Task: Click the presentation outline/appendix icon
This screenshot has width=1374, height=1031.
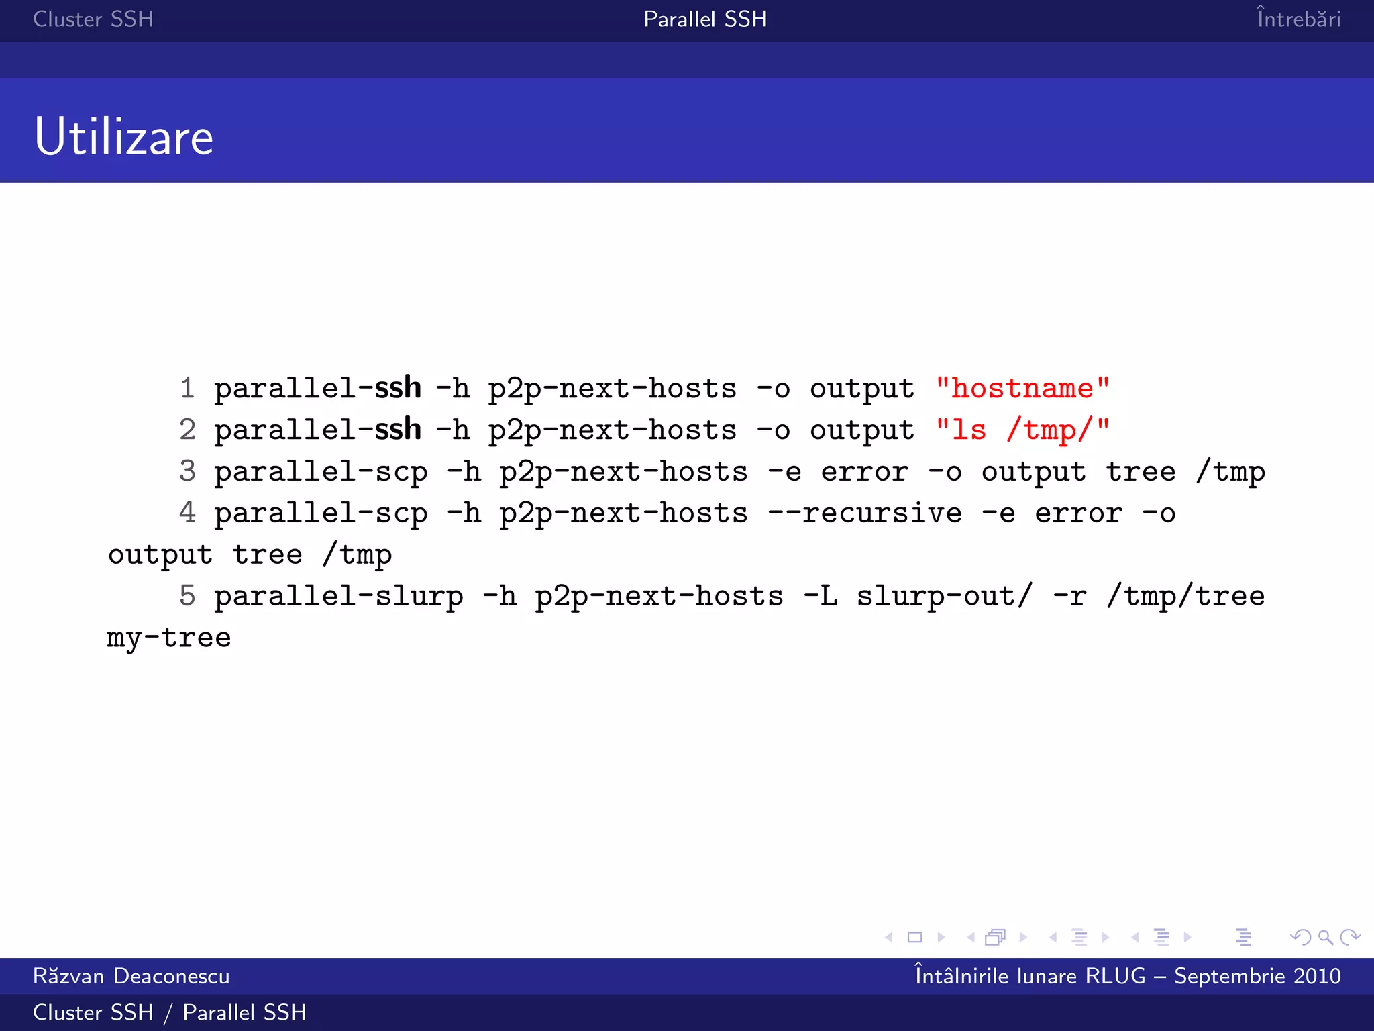Action: [1243, 937]
